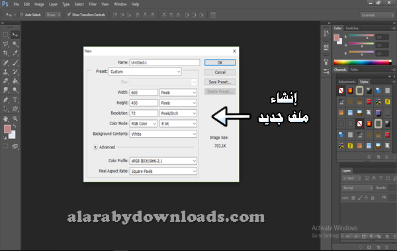
Task: Open the Filter menu
Action: [x=93, y=5]
